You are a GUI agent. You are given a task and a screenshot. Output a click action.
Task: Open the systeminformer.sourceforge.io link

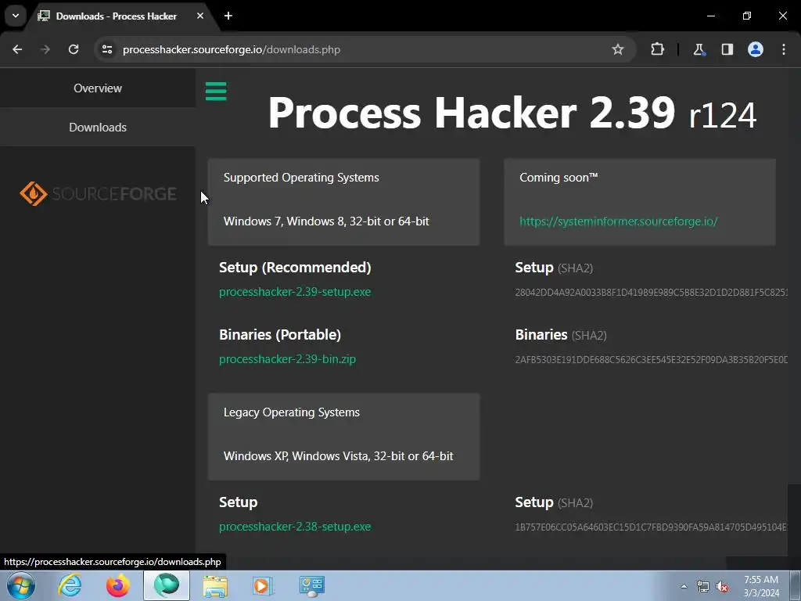point(619,221)
